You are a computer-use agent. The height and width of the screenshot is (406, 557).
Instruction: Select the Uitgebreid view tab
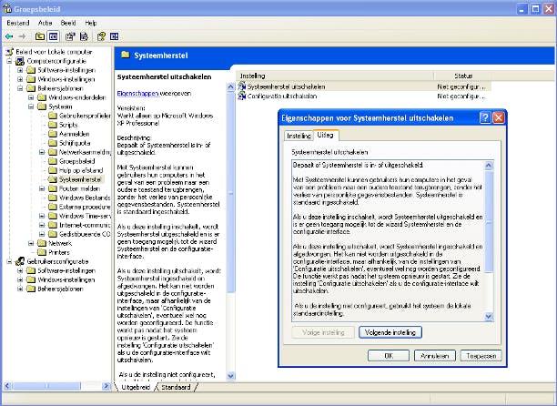pos(136,387)
